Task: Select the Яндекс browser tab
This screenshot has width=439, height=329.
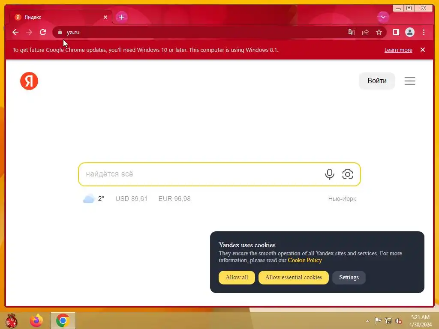Action: point(60,17)
